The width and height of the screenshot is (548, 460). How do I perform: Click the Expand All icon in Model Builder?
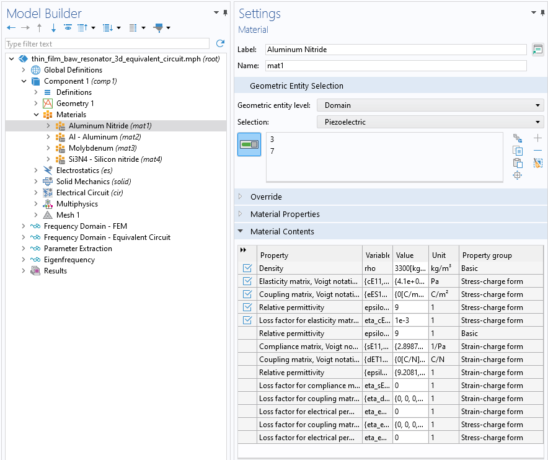click(108, 28)
